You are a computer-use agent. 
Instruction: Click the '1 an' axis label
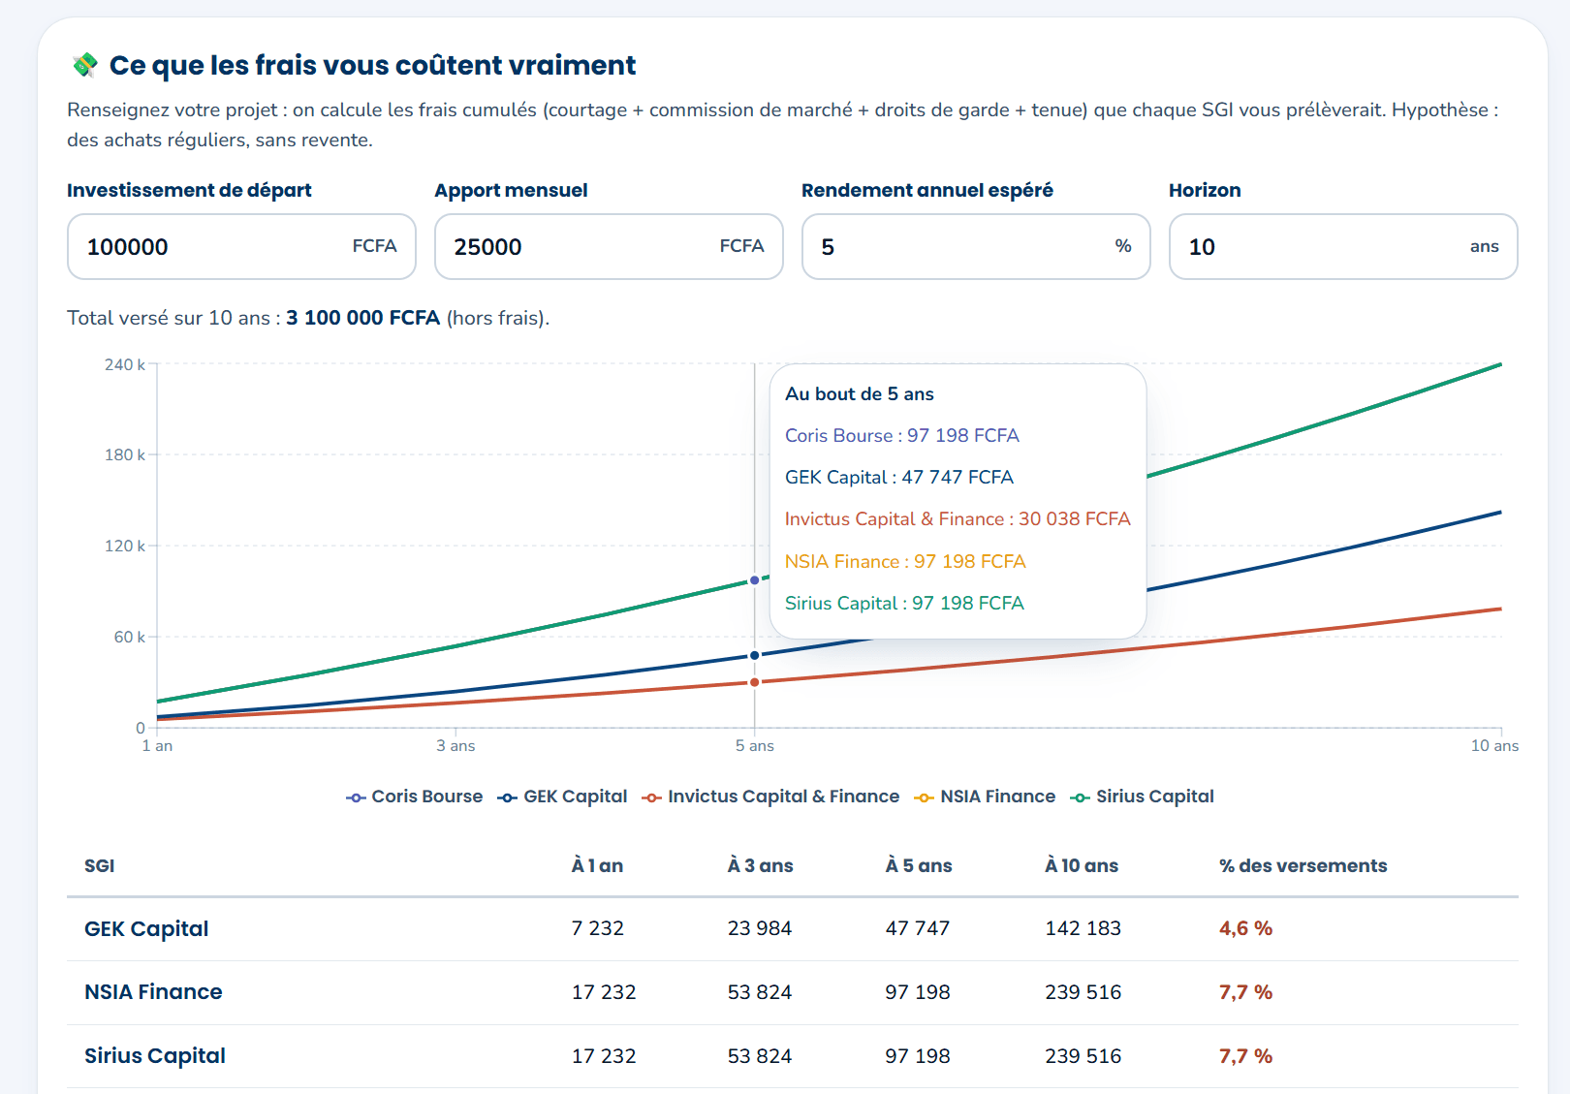pyautogui.click(x=157, y=746)
